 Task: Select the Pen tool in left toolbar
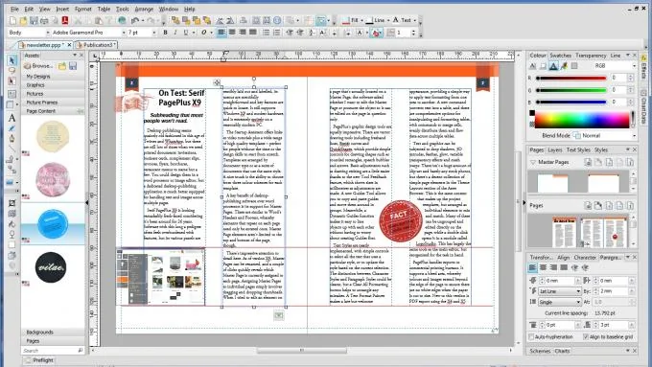coord(12,139)
